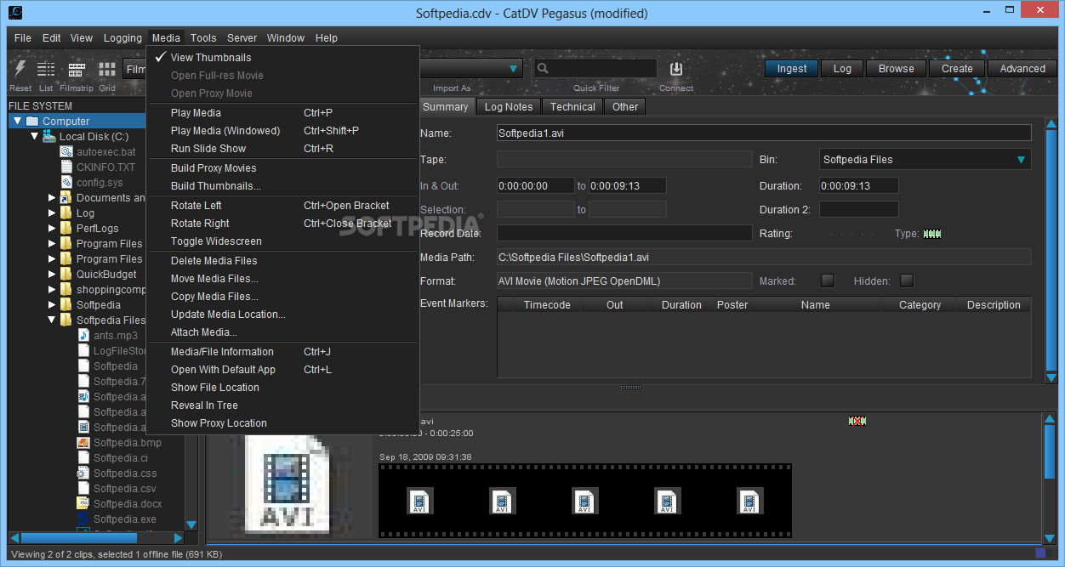Viewport: 1065px width, 567px height.
Task: Select the last AVI frame in filmstrip
Action: [749, 501]
